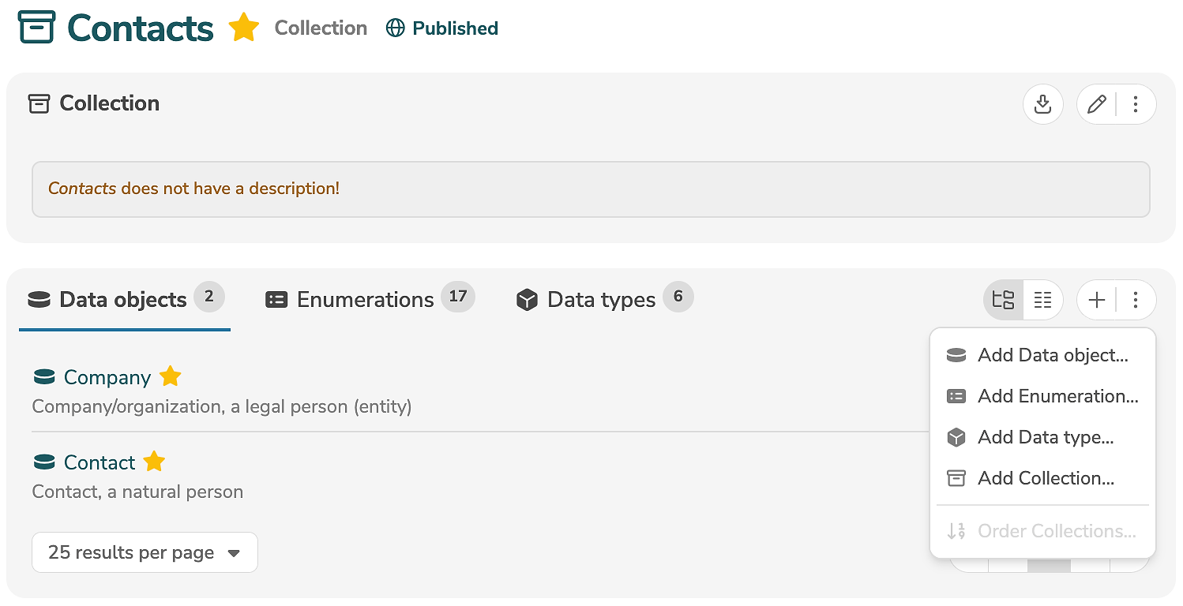
Task: Switch to list view layout
Action: 1043,300
